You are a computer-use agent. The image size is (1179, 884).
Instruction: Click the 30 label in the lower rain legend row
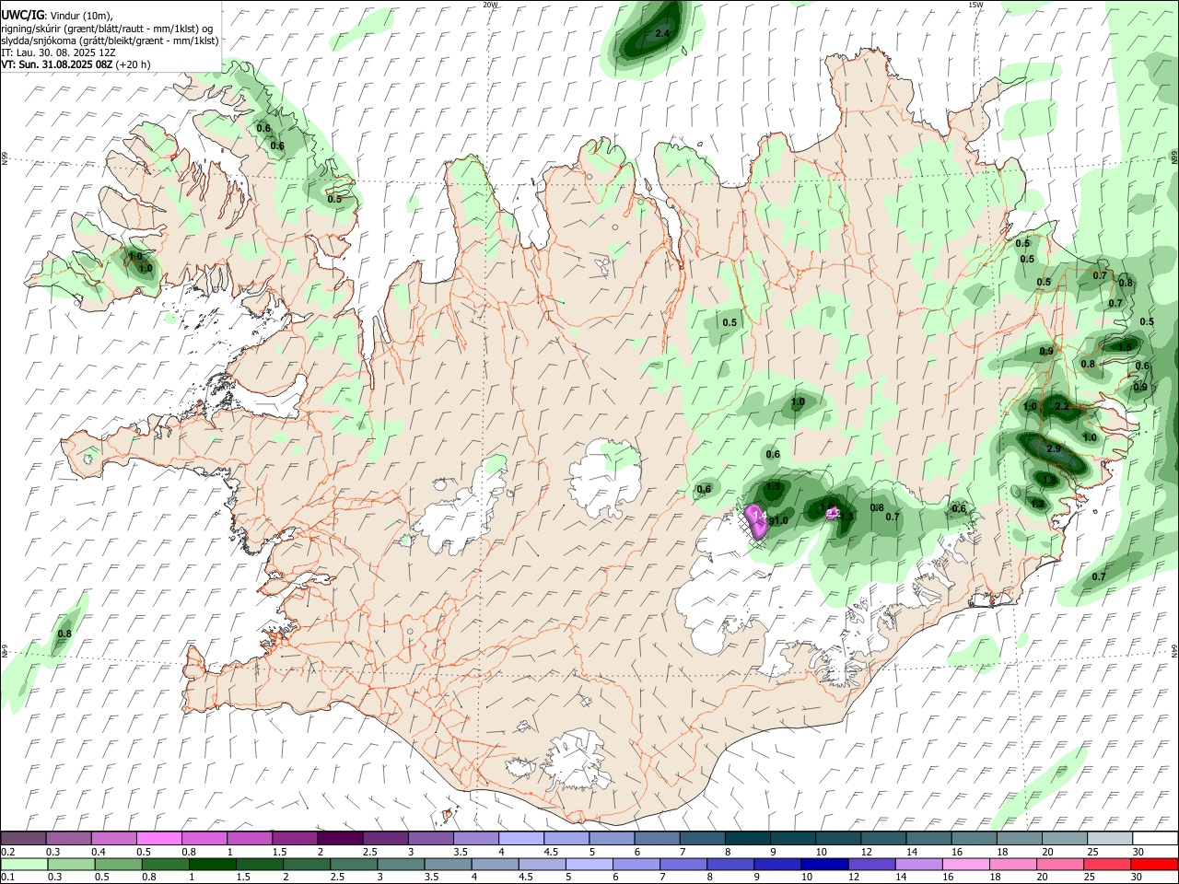click(x=1136, y=878)
